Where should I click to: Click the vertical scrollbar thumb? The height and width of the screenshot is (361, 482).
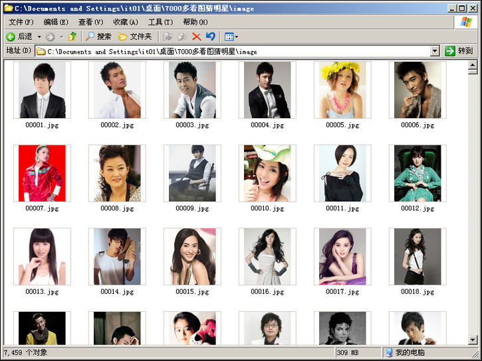(x=473, y=72)
